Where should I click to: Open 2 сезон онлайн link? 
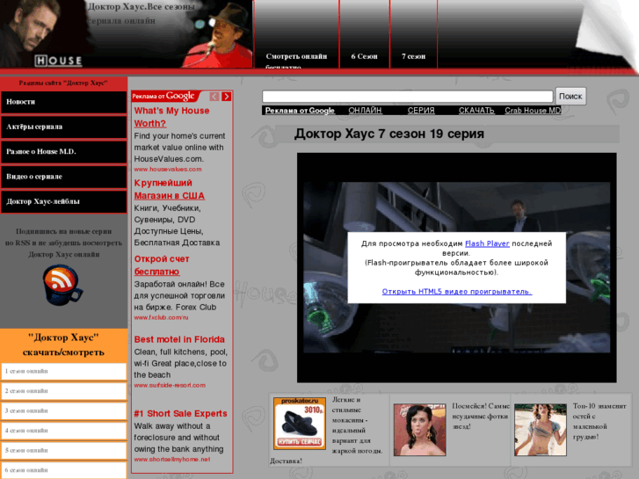(63, 391)
